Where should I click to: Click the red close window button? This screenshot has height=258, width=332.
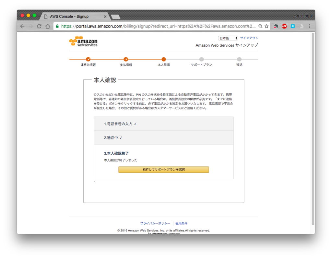click(x=22, y=16)
